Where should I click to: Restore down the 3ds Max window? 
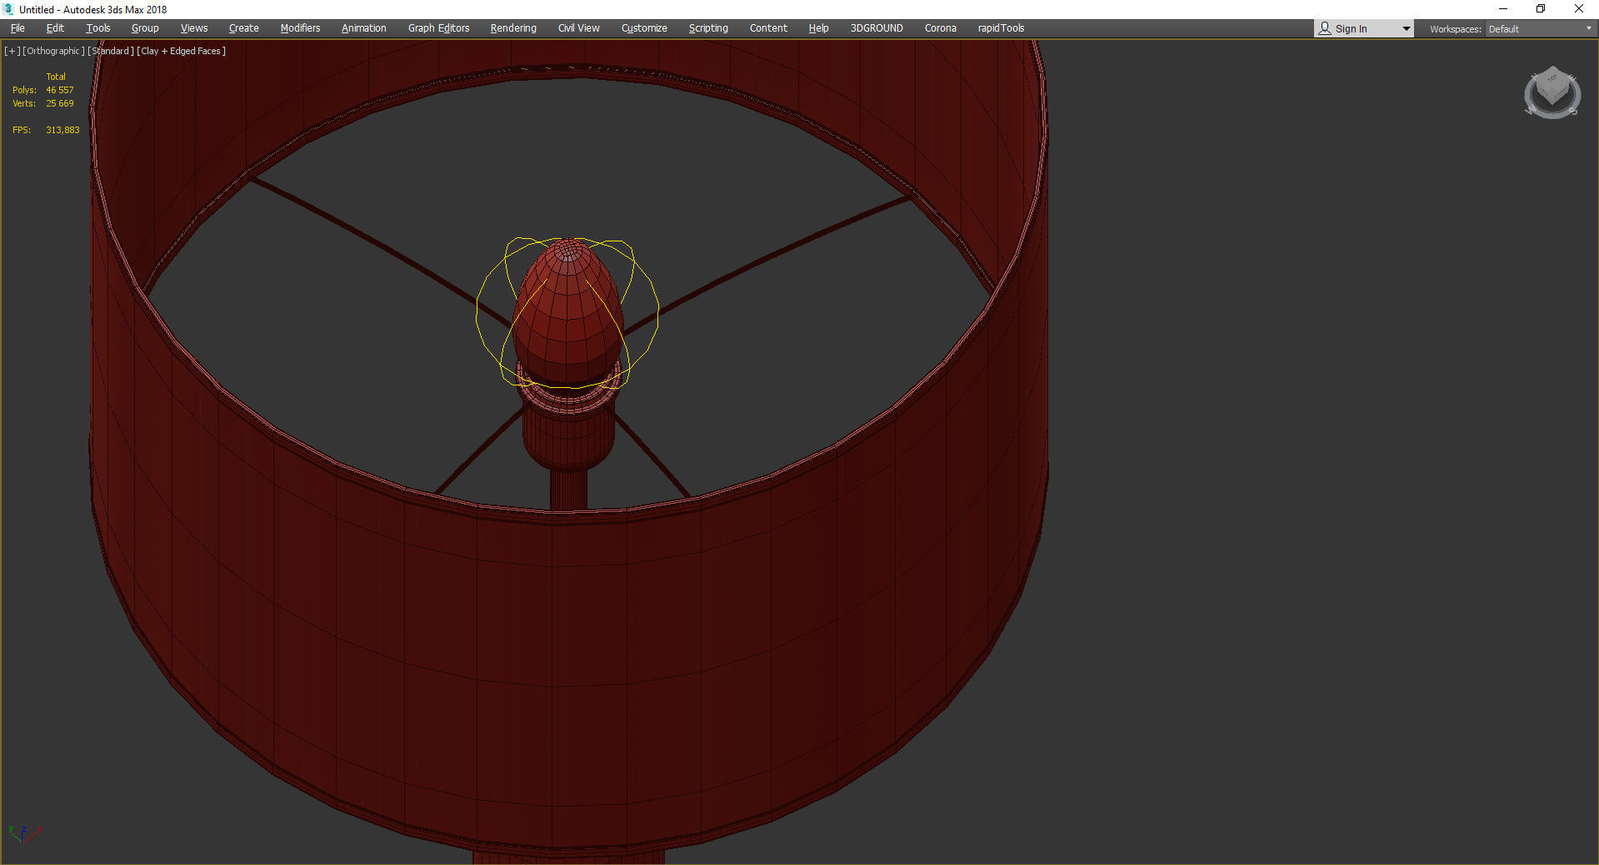click(1541, 9)
